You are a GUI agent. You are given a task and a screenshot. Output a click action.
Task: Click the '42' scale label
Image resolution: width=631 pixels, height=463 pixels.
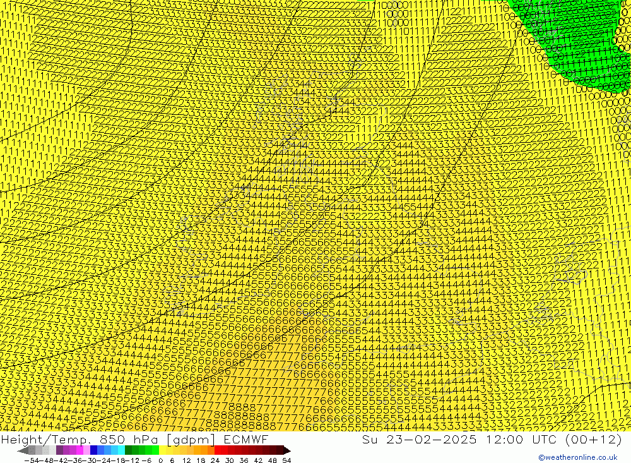coord(258,460)
